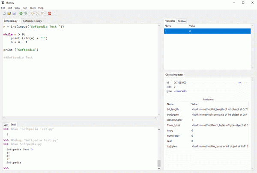Select the imag attribute row
This screenshot has width=257, height=173.
coord(207,130)
